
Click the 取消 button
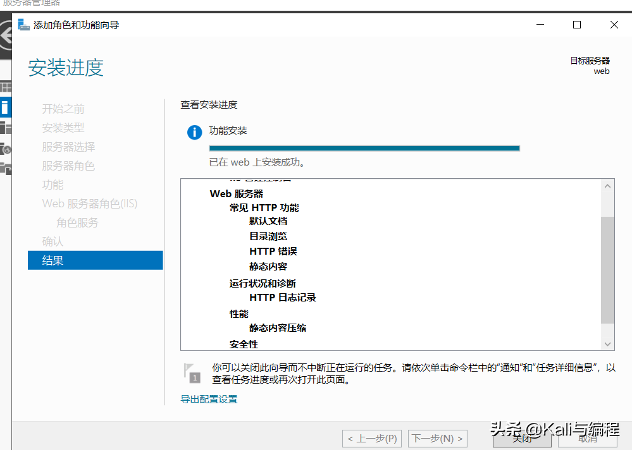tap(588, 439)
